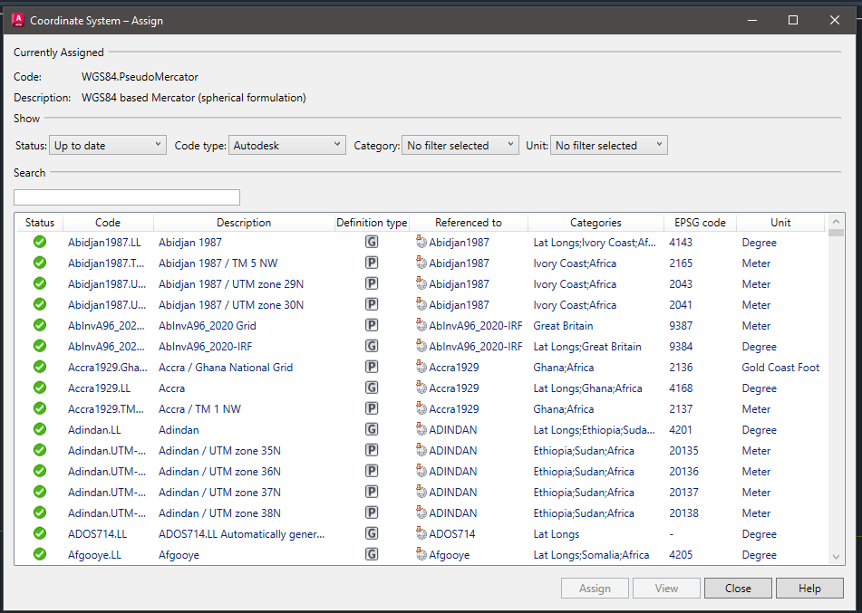862x613 pixels.
Task: Click green status check for Abidjan1987.LL row
Action: pos(40,242)
